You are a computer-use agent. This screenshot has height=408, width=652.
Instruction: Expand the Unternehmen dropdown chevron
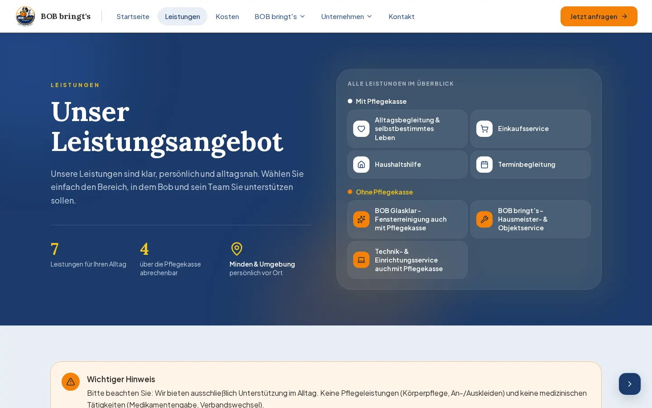369,16
